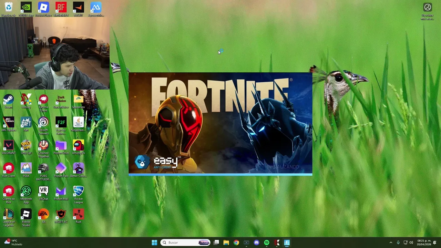Open the NVIDIA App desktop shortcut
The image size is (441, 248).
coord(26,9)
